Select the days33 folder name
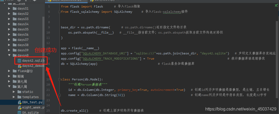Screen dimensions: 279x114 [x=23, y=19]
